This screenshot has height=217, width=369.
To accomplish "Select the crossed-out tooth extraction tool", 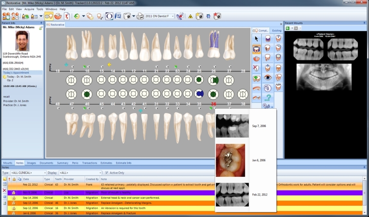I will [256, 68].
